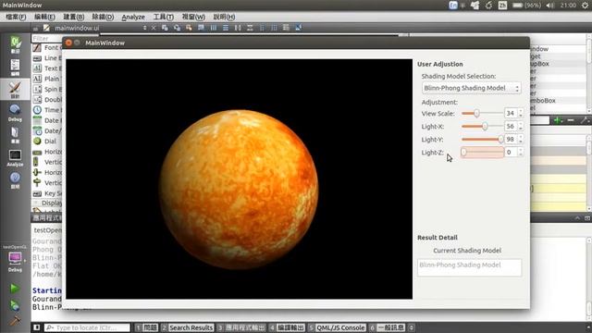Screen dimensions: 592x333
Task: Open output pane options arrow after pane 6
Action: point(412,327)
